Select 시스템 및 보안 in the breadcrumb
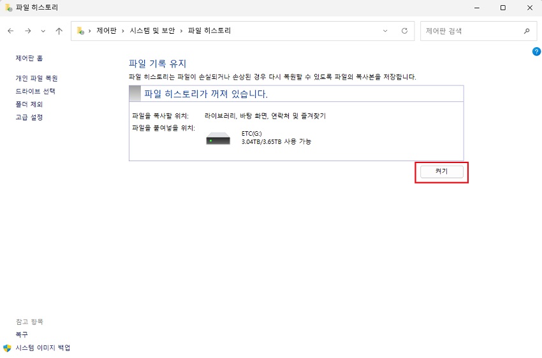Viewport: 542px width, 358px height. pyautogui.click(x=152, y=31)
